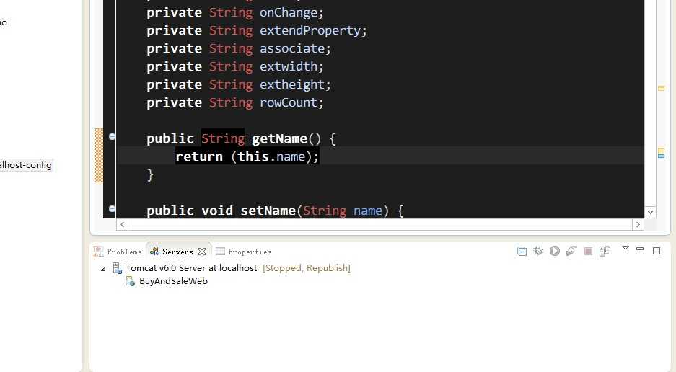
Task: Click the editor scroll-down arrow
Action: tap(651, 212)
